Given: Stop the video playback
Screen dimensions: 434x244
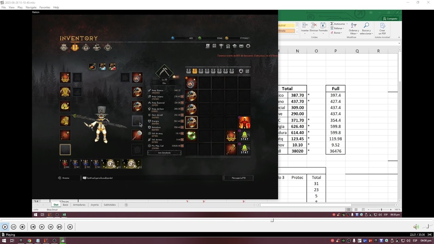Looking at the screenshot, I should coord(22,227).
